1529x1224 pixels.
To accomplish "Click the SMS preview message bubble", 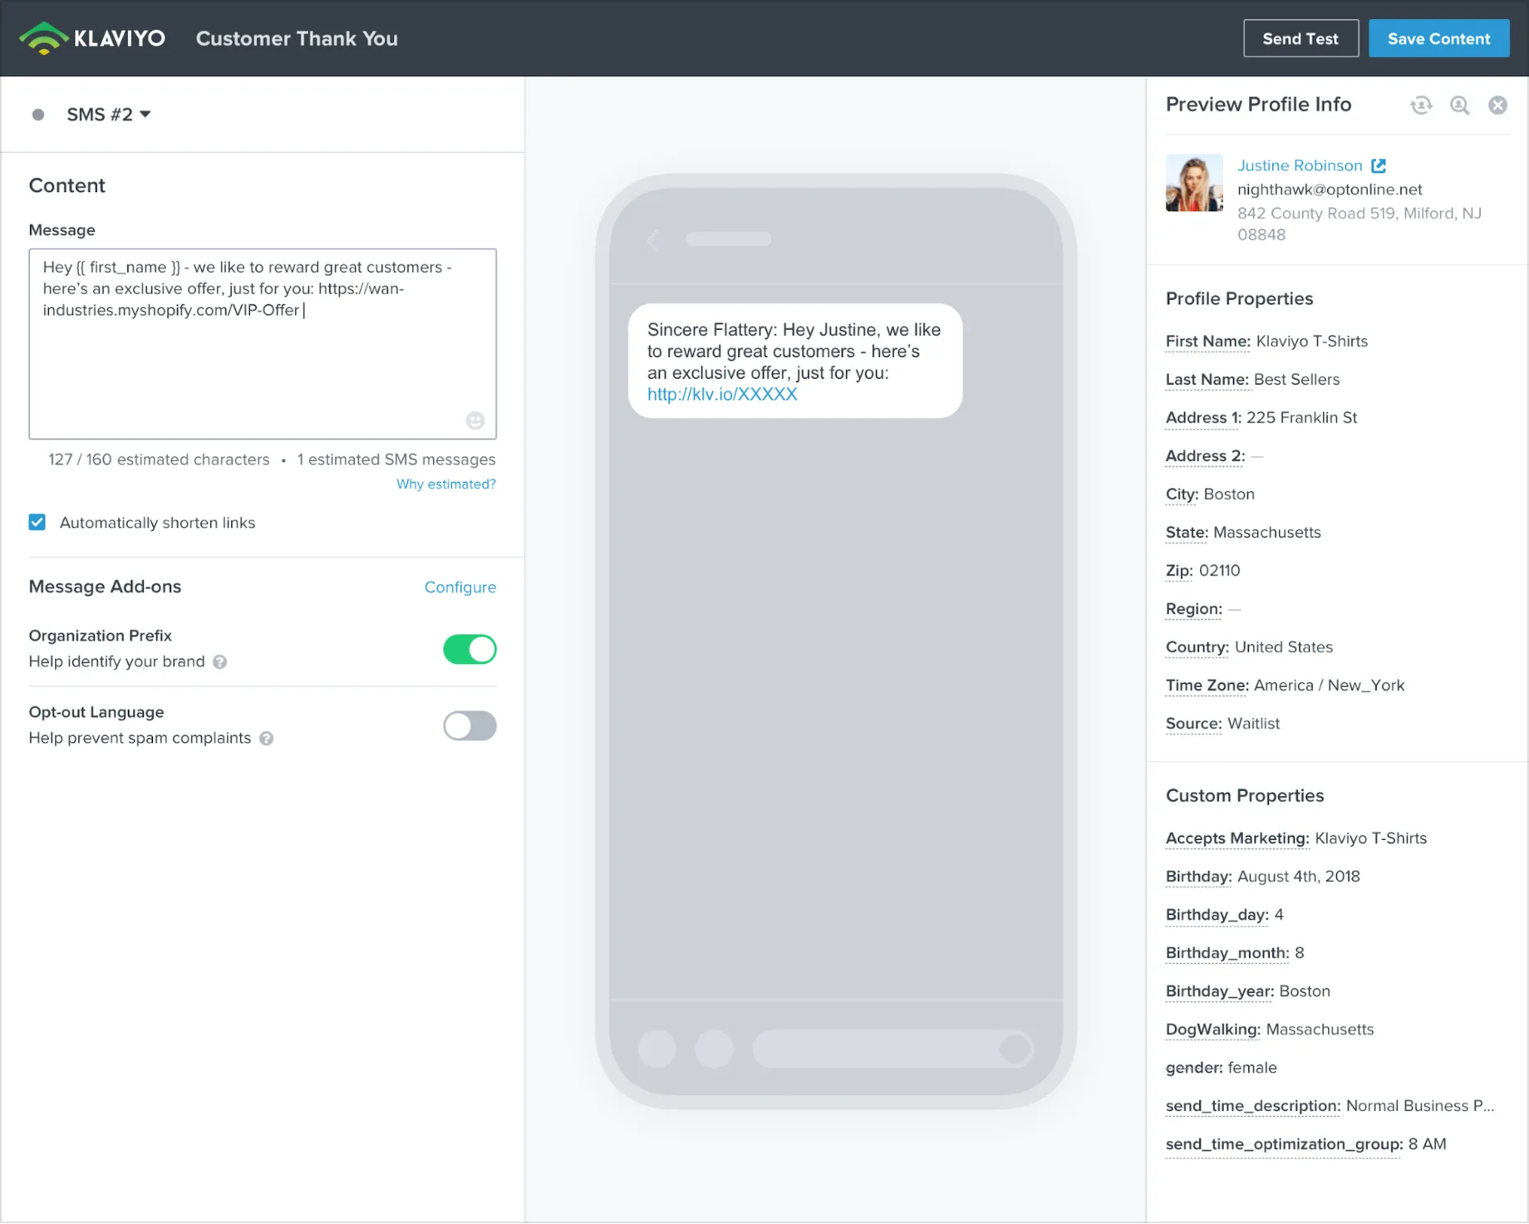I will point(795,361).
